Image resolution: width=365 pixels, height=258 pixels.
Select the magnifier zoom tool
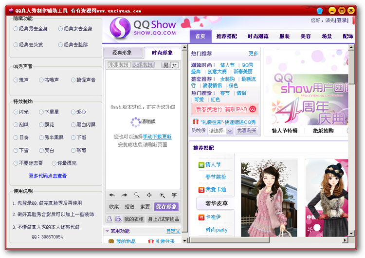(x=137, y=195)
